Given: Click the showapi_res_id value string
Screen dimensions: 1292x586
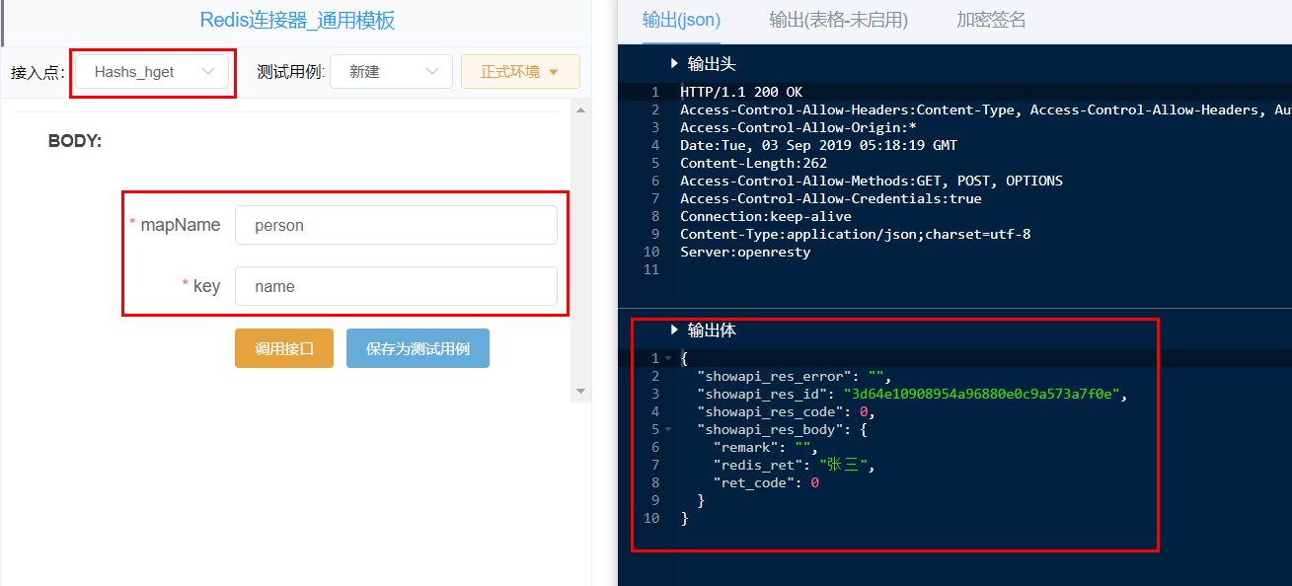Looking at the screenshot, I should coord(981,394).
